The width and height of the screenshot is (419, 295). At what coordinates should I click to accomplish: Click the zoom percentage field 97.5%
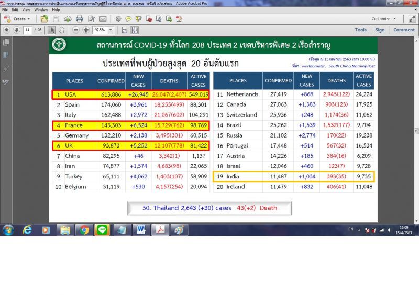100,30
